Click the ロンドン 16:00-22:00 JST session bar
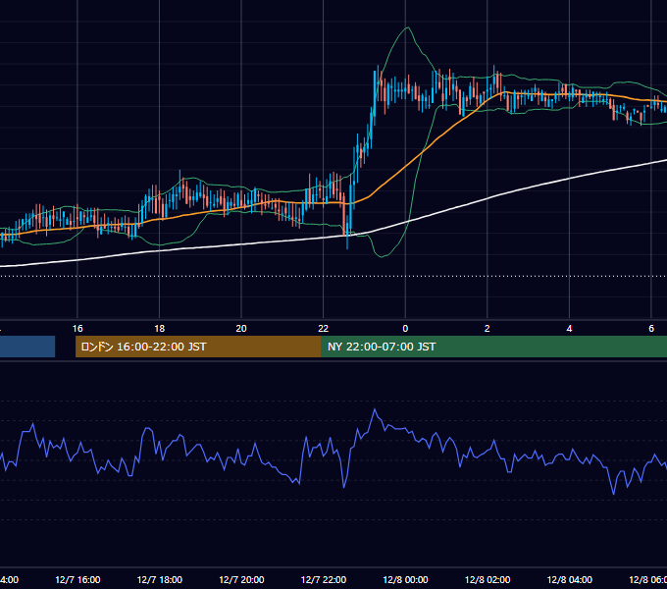667x589 pixels. (198, 347)
